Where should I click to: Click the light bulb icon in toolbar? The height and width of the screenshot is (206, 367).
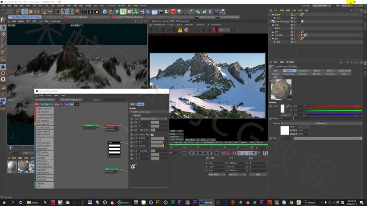tap(179, 12)
